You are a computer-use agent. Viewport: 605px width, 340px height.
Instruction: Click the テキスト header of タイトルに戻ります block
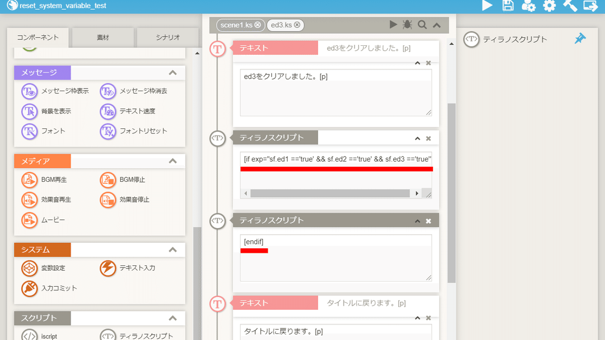(275, 303)
